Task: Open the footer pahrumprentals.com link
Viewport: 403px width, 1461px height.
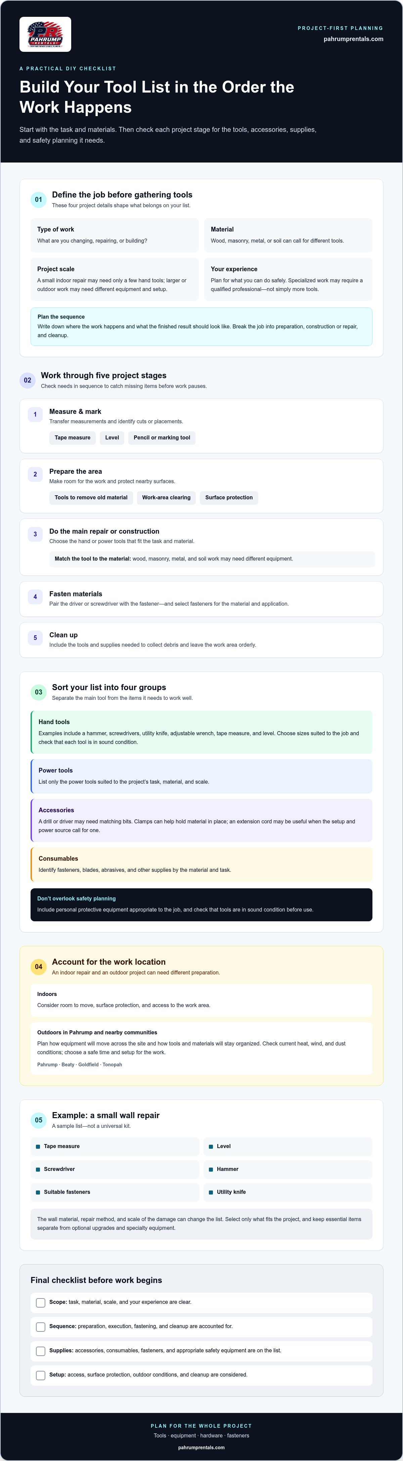Action: click(x=201, y=1448)
